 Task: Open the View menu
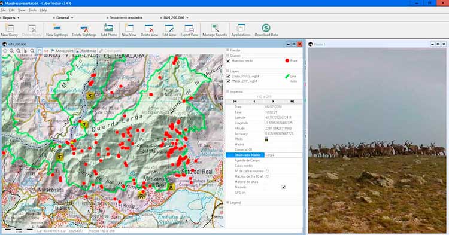pyautogui.click(x=22, y=10)
